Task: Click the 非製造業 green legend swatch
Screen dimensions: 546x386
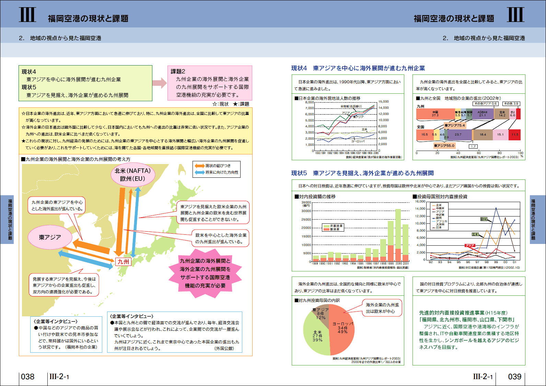Action: click(326, 226)
